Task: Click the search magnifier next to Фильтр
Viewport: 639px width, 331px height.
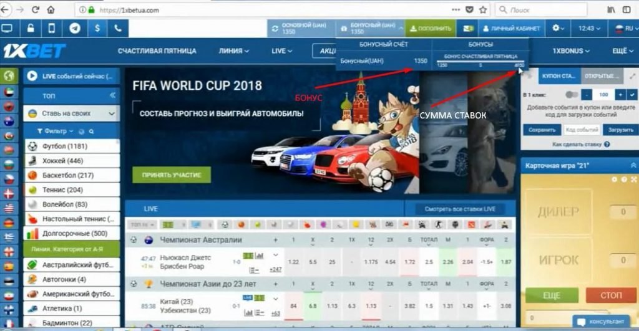Action: (x=92, y=131)
